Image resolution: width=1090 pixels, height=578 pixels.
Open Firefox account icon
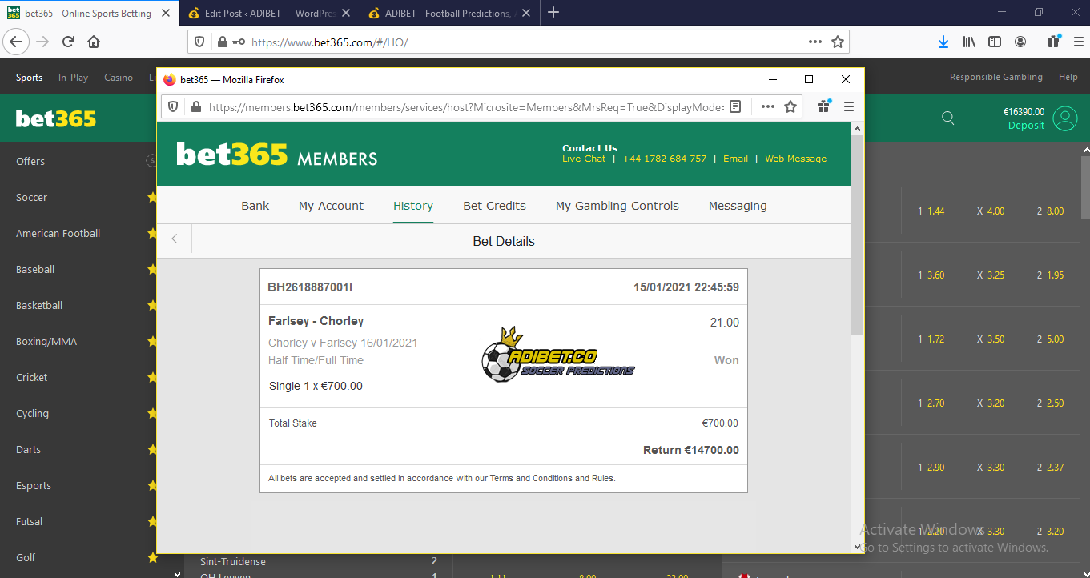coord(1020,42)
